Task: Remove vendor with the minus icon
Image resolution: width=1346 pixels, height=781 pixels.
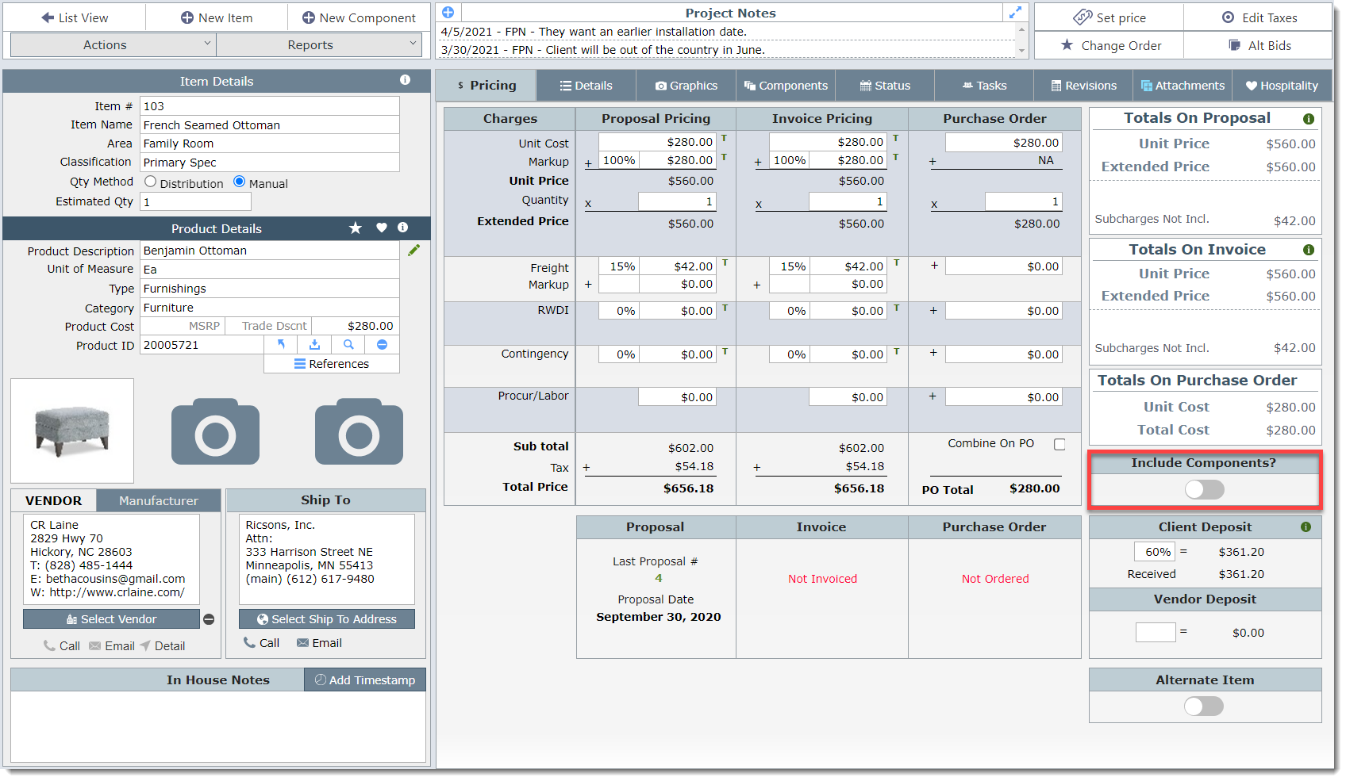Action: tap(209, 619)
